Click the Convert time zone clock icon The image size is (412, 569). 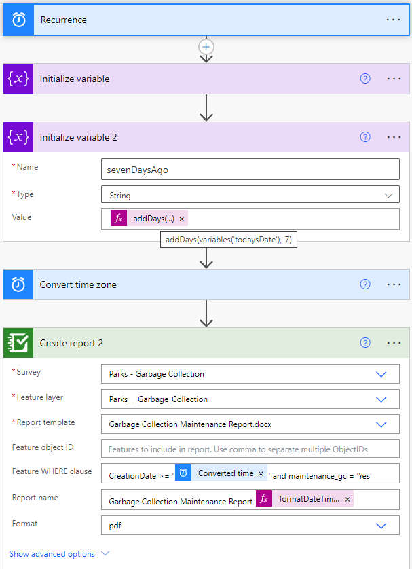[18, 284]
